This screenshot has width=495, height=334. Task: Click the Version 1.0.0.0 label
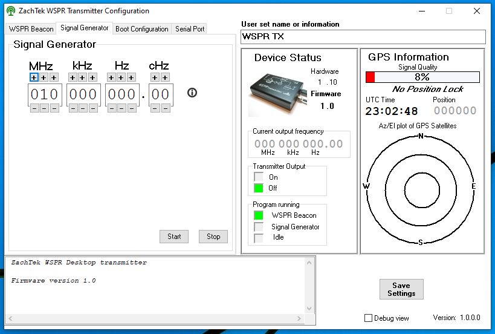click(x=456, y=318)
